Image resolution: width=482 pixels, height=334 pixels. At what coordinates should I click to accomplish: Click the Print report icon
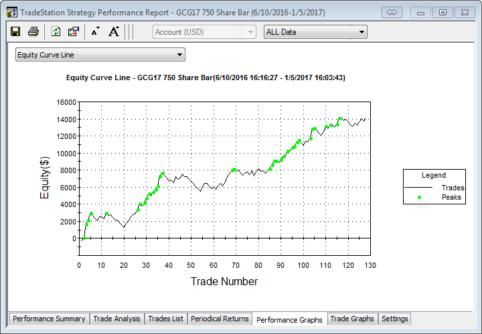(x=33, y=31)
